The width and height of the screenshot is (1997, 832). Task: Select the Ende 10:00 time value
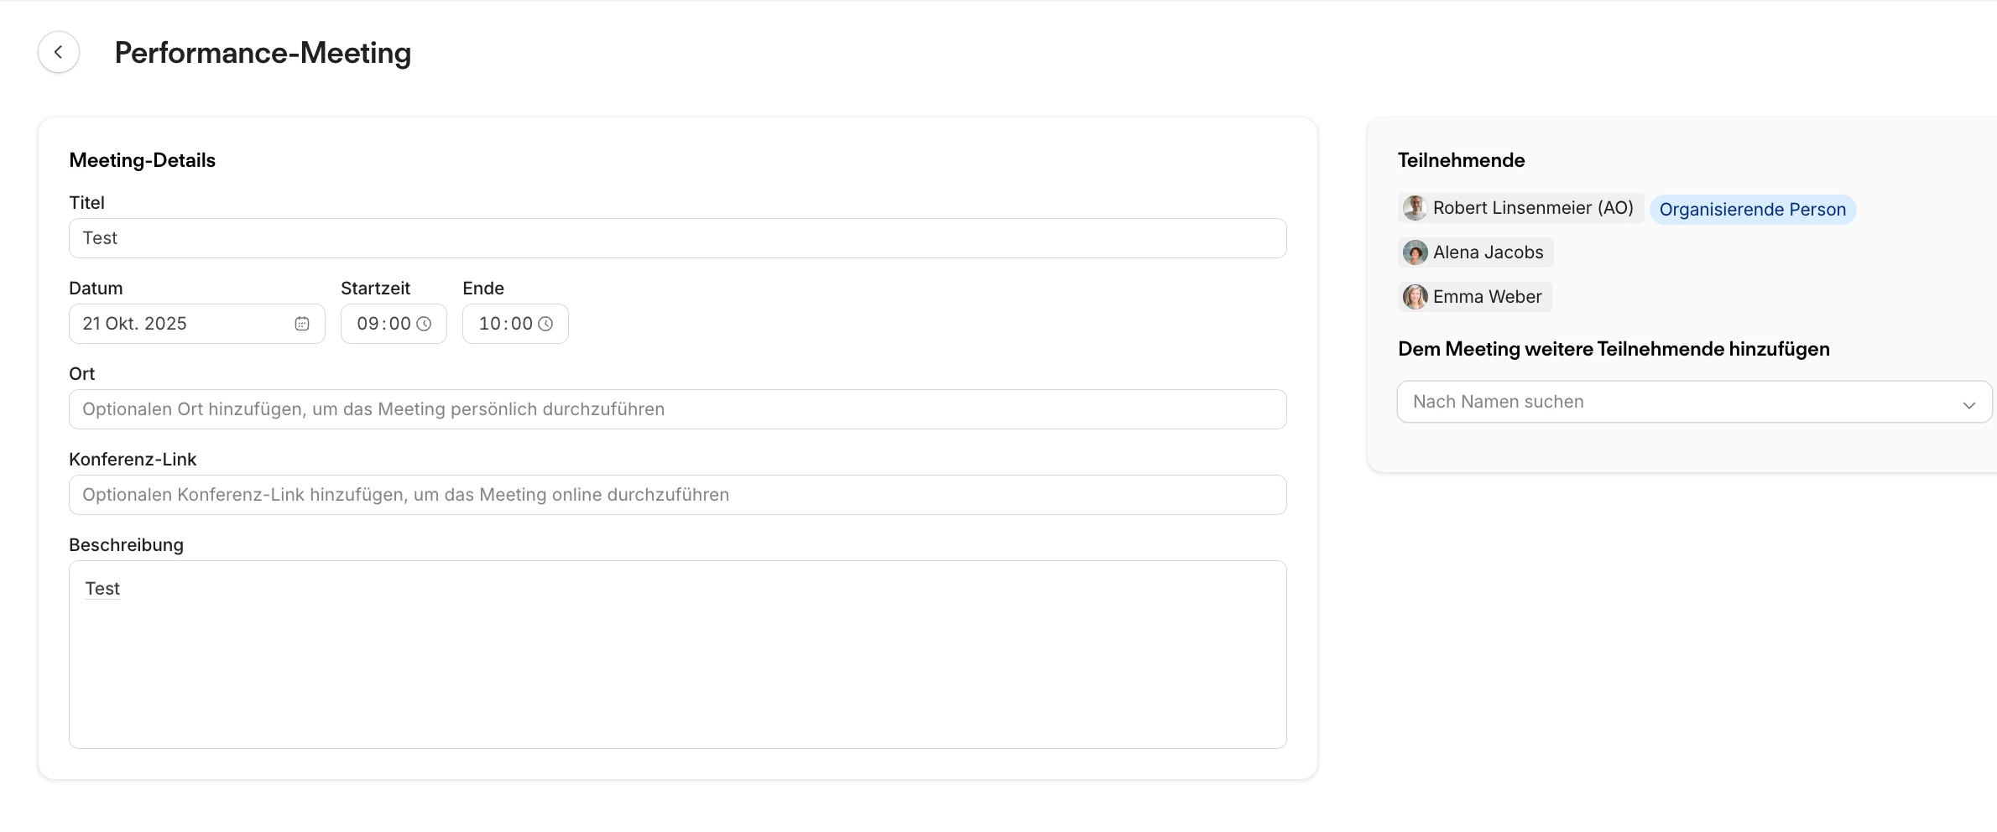pyautogui.click(x=504, y=324)
